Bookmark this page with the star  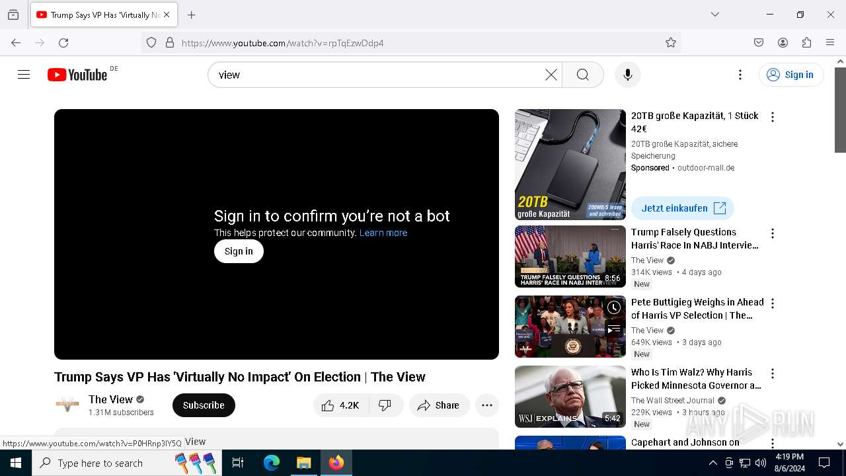pyautogui.click(x=671, y=42)
